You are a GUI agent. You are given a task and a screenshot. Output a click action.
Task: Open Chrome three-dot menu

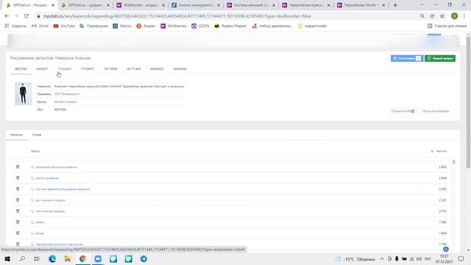click(464, 16)
